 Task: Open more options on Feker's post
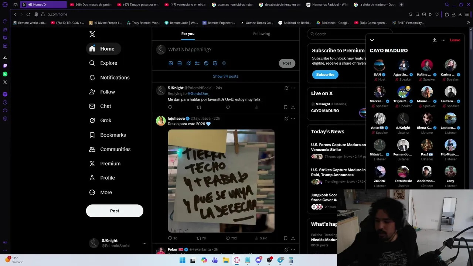[293, 249]
